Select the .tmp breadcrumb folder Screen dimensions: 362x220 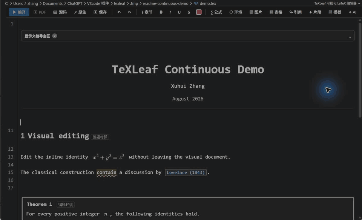134,3
